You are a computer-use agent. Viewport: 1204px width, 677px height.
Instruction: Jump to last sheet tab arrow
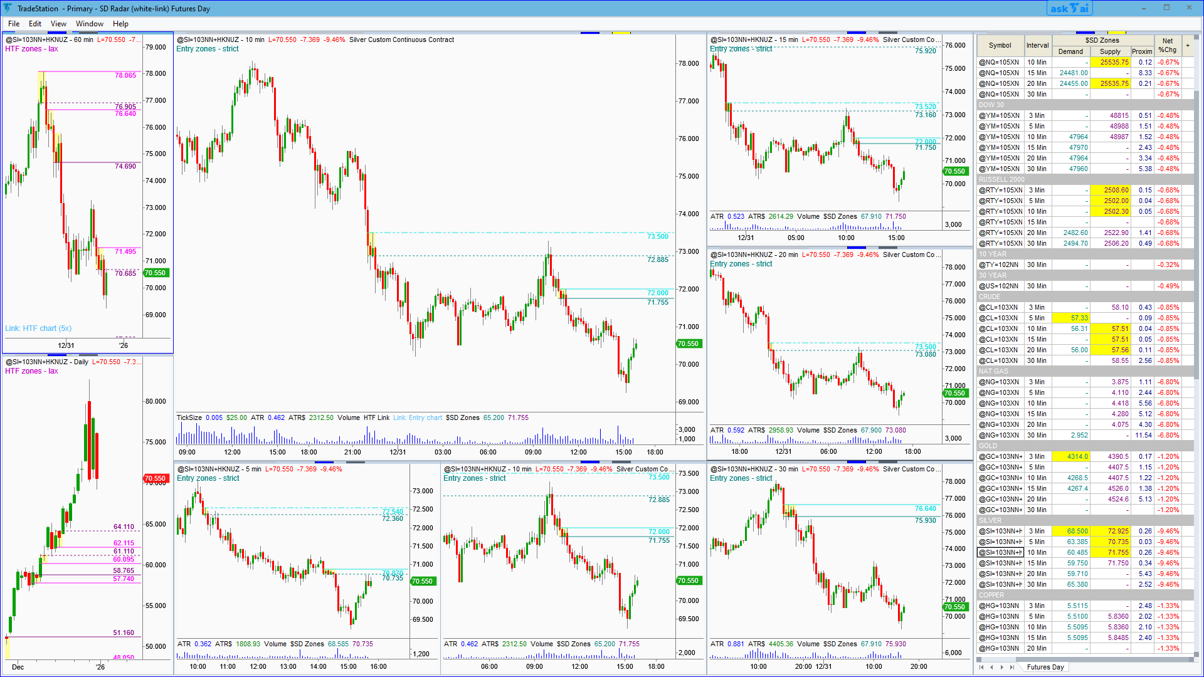coord(1012,667)
